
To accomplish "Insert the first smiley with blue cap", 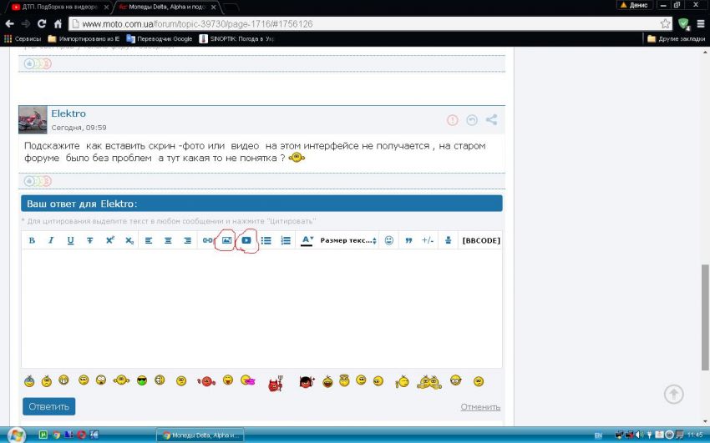I will pos(29,381).
